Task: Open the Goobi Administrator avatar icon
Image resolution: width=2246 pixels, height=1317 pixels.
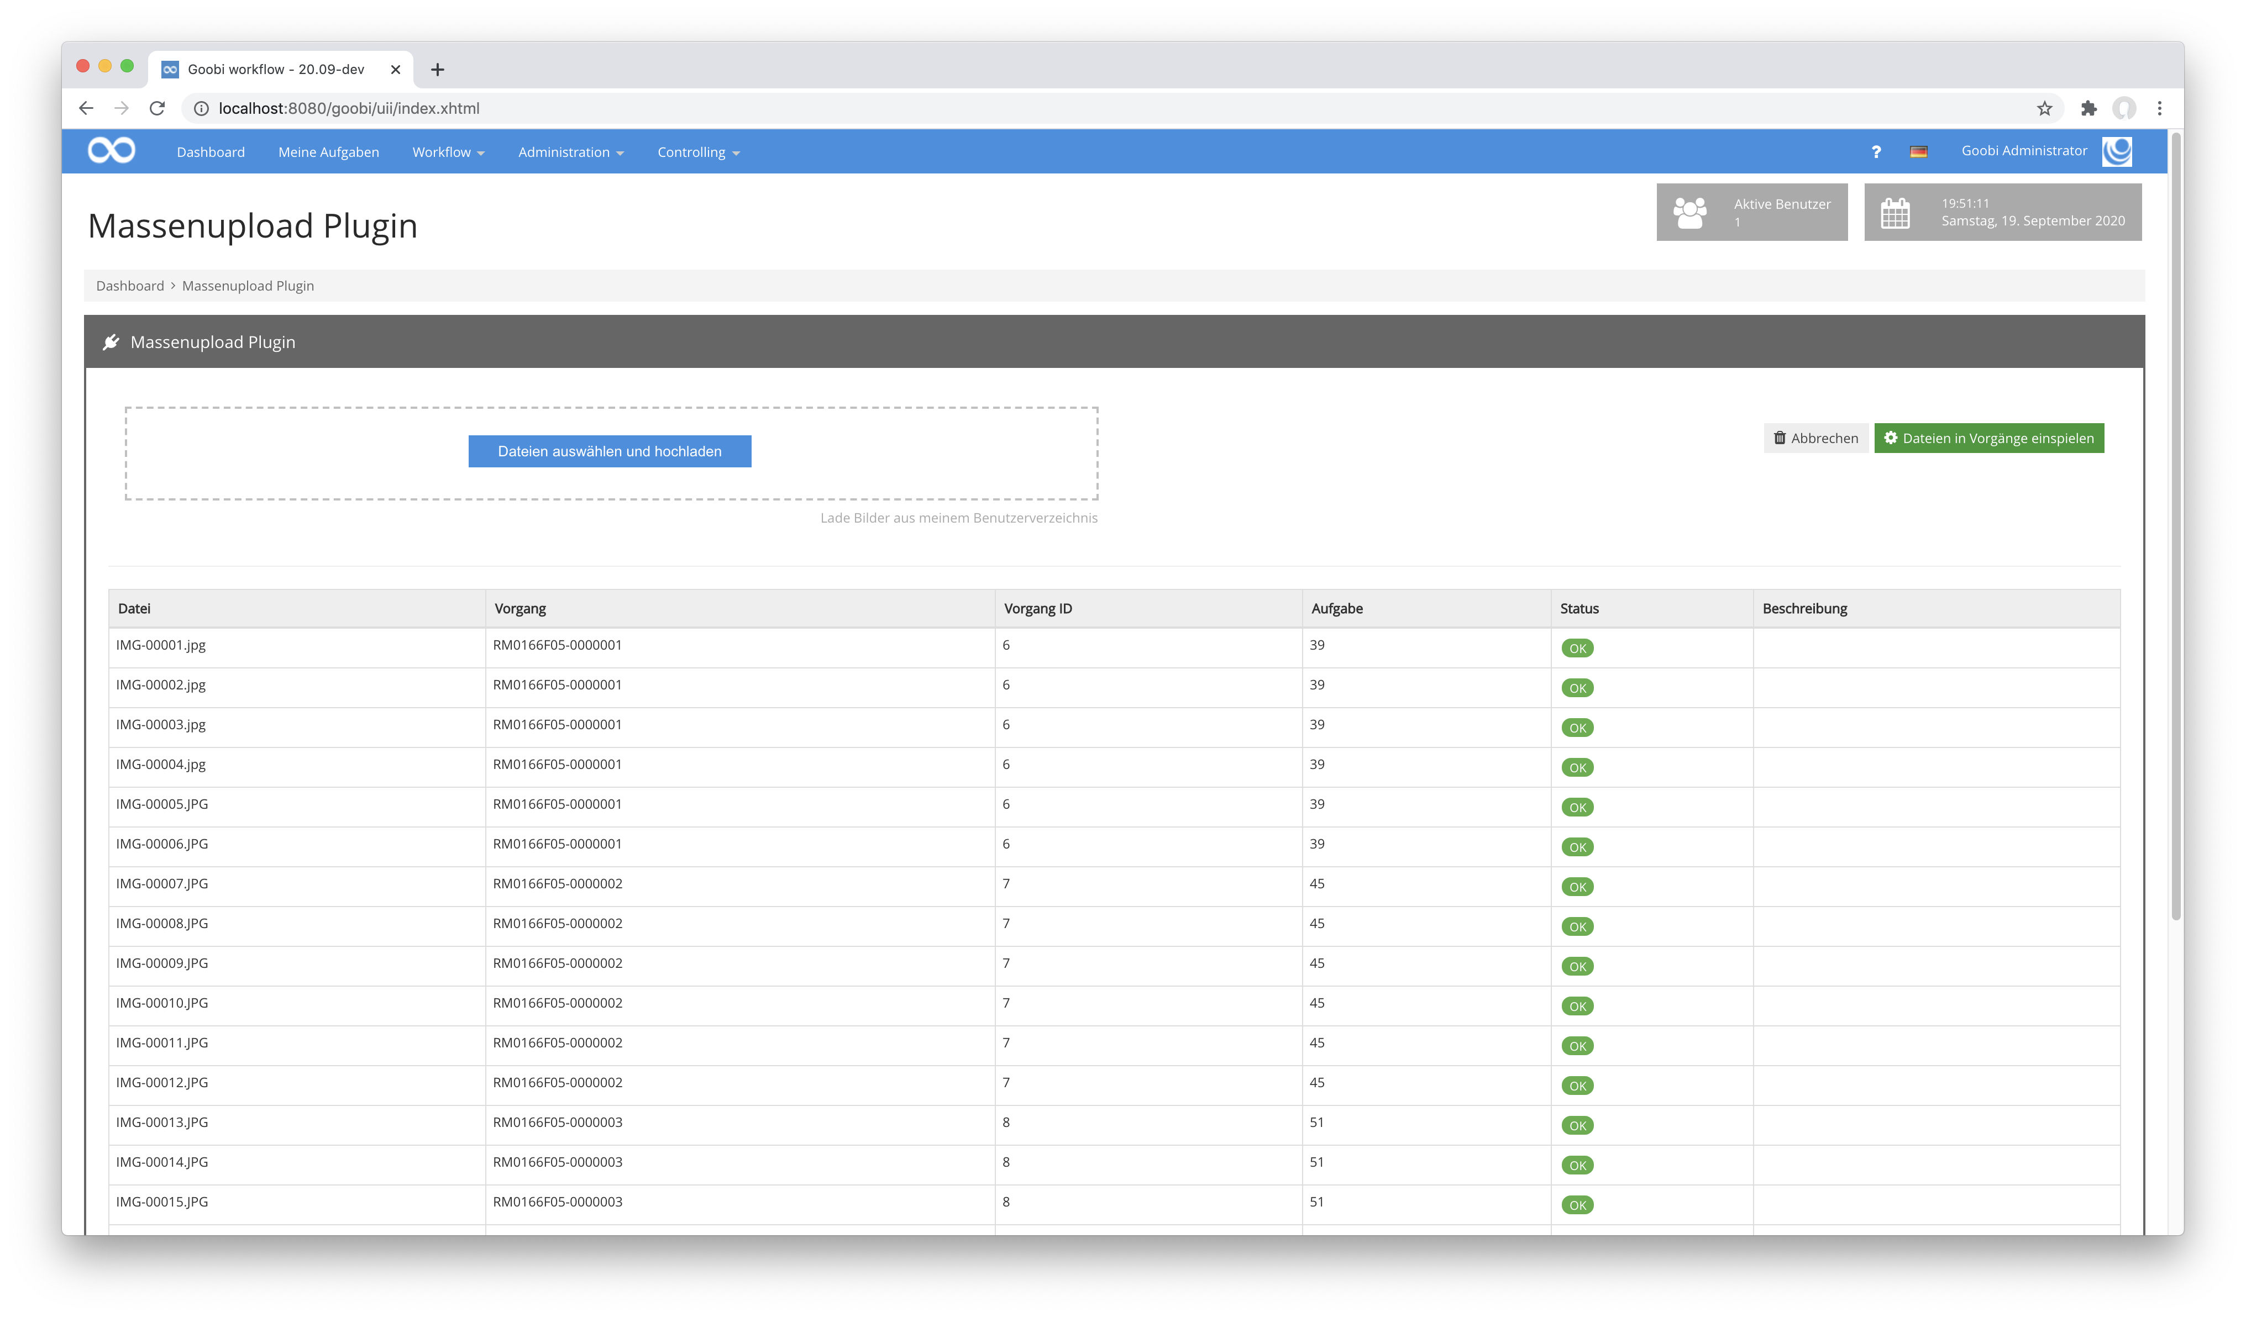Action: click(x=2117, y=151)
